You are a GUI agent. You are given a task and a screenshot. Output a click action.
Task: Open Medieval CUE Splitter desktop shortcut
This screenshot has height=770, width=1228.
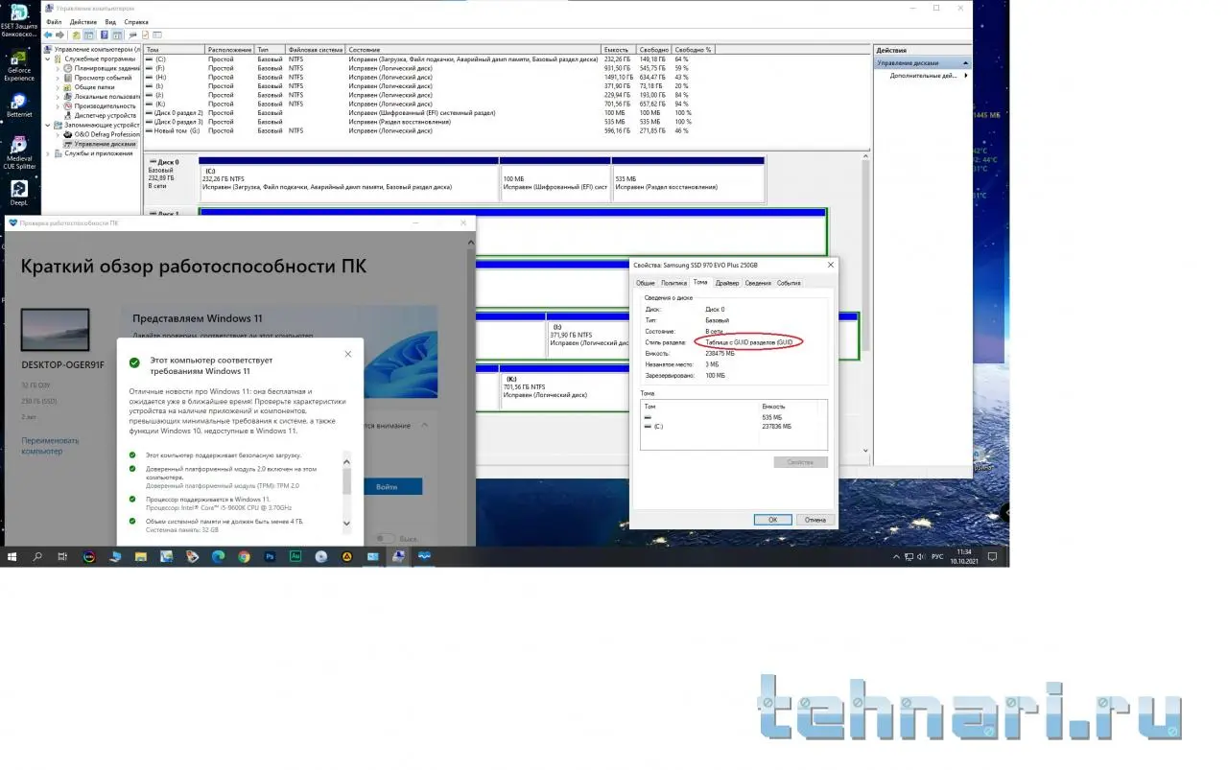(x=19, y=152)
